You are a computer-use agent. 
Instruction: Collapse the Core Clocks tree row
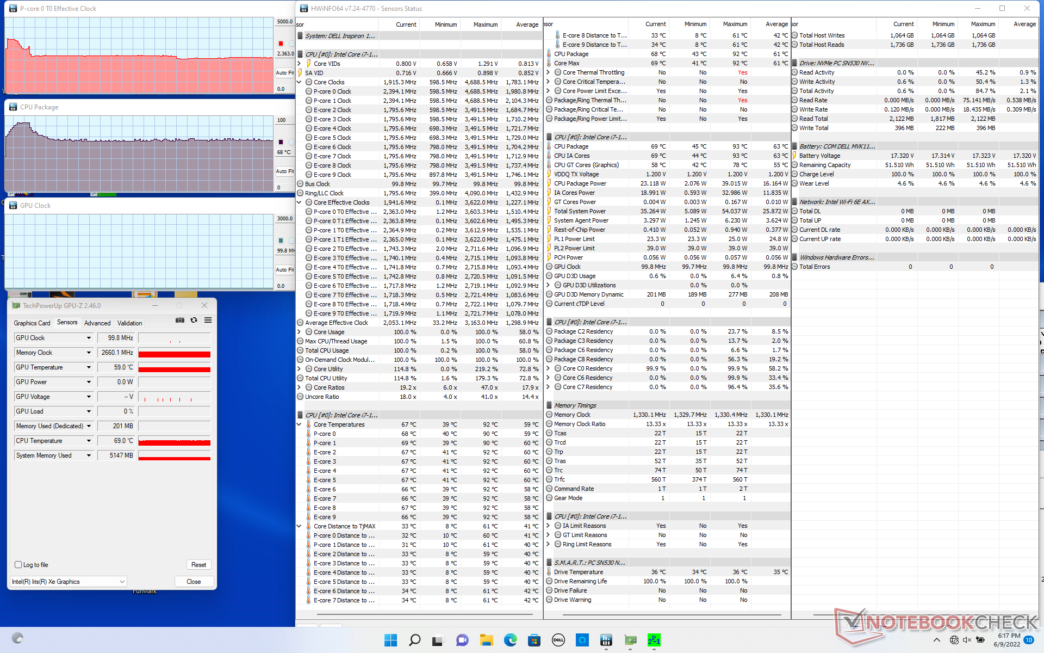tap(299, 82)
